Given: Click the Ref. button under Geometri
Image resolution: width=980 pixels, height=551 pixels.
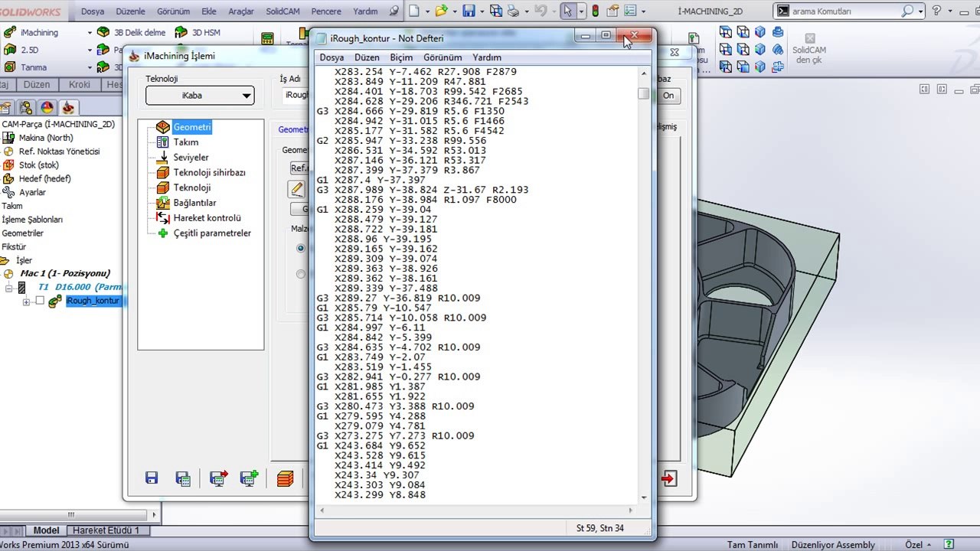Looking at the screenshot, I should click(299, 168).
